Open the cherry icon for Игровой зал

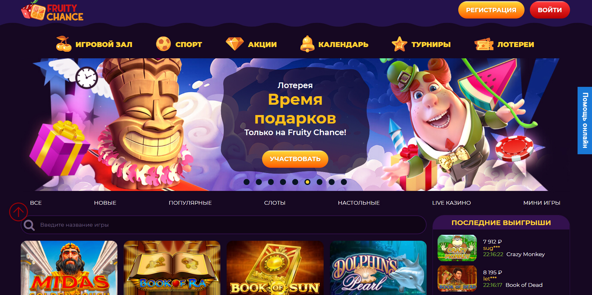[64, 44]
